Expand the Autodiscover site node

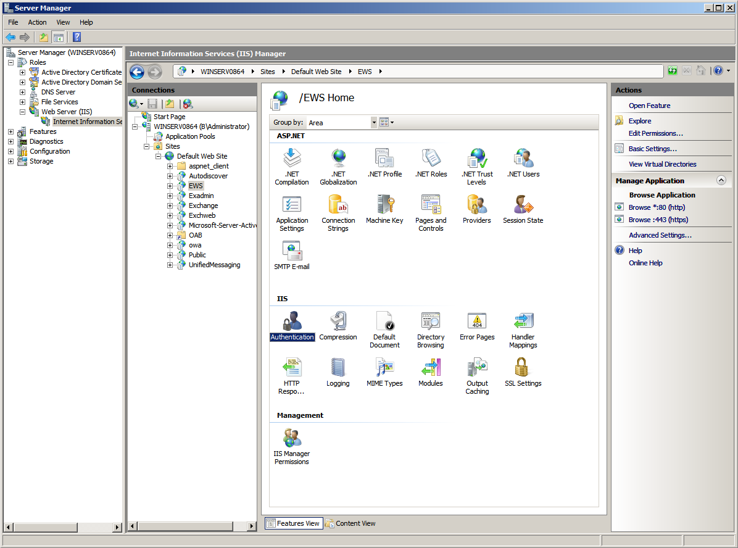170,176
